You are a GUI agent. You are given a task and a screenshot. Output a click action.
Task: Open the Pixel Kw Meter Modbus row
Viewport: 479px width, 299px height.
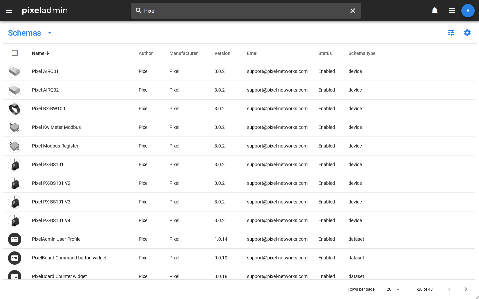coord(56,127)
